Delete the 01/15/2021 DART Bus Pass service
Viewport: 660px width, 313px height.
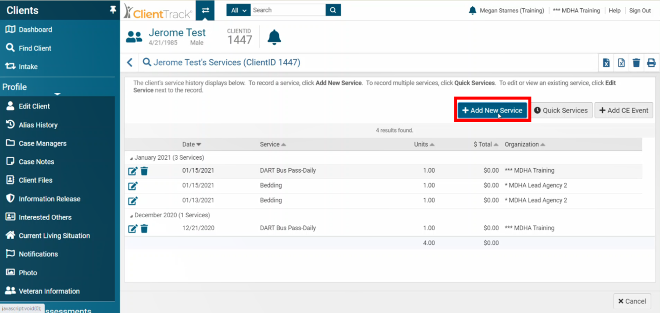tap(144, 171)
